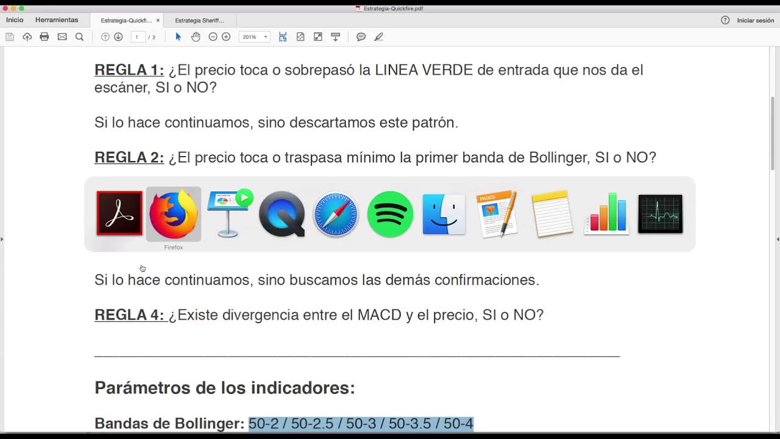Zoom in with the plus button
Image resolution: width=780 pixels, height=439 pixels.
pos(226,37)
